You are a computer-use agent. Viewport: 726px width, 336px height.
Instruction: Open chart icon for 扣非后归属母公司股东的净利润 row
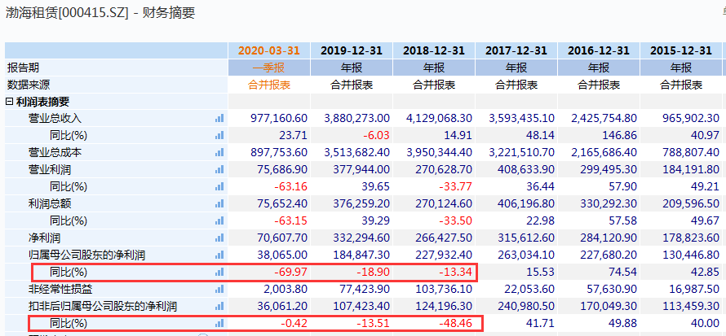pyautogui.click(x=219, y=306)
